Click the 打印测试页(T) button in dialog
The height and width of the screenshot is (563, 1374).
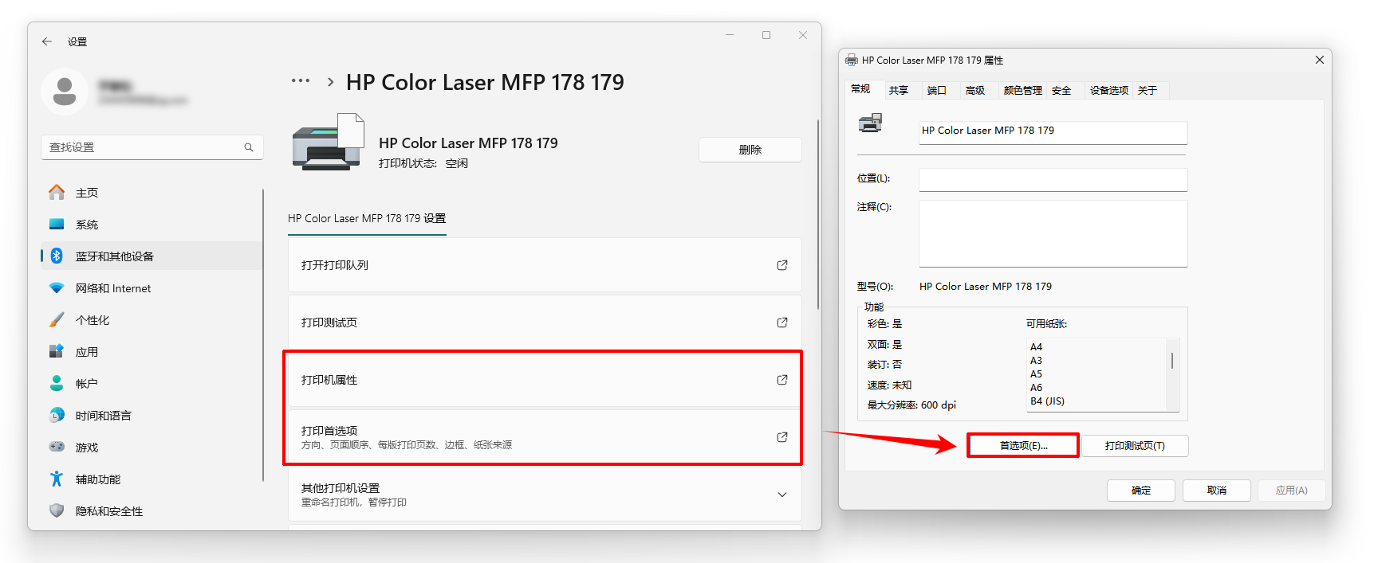1135,445
